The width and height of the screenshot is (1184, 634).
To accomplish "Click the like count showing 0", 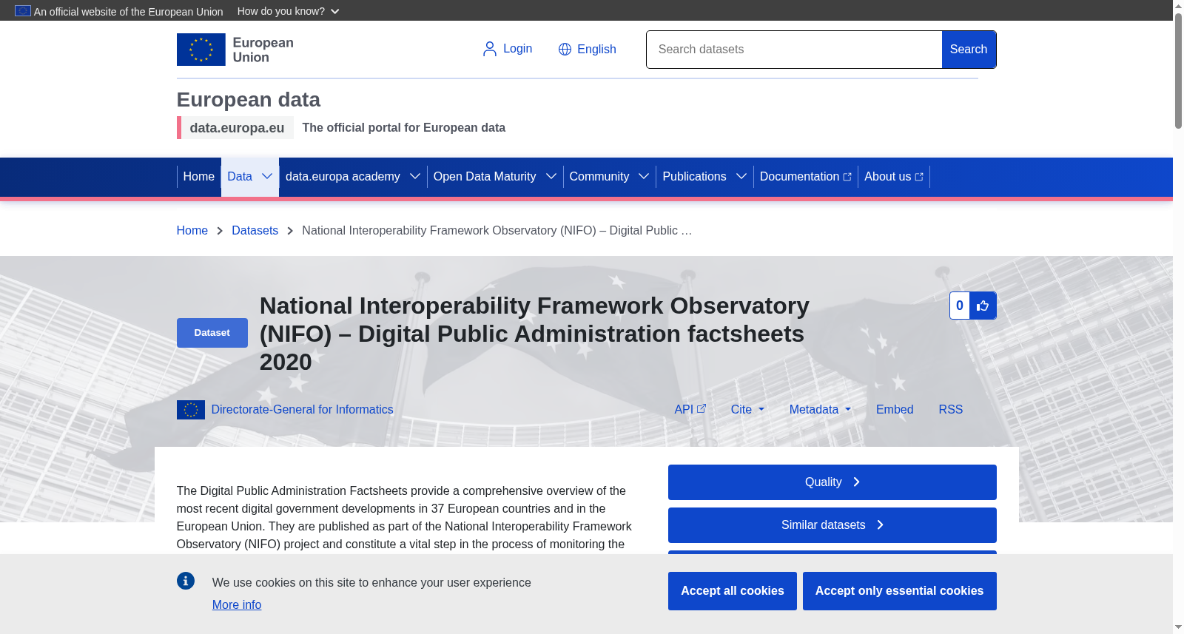I will point(960,306).
